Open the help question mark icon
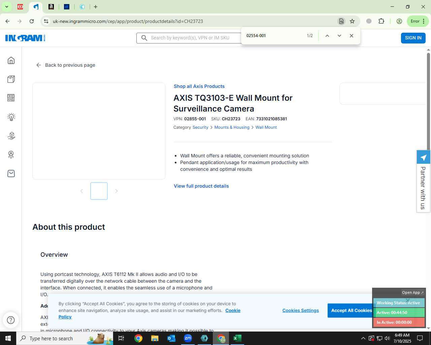The height and width of the screenshot is (345, 431). [11, 320]
